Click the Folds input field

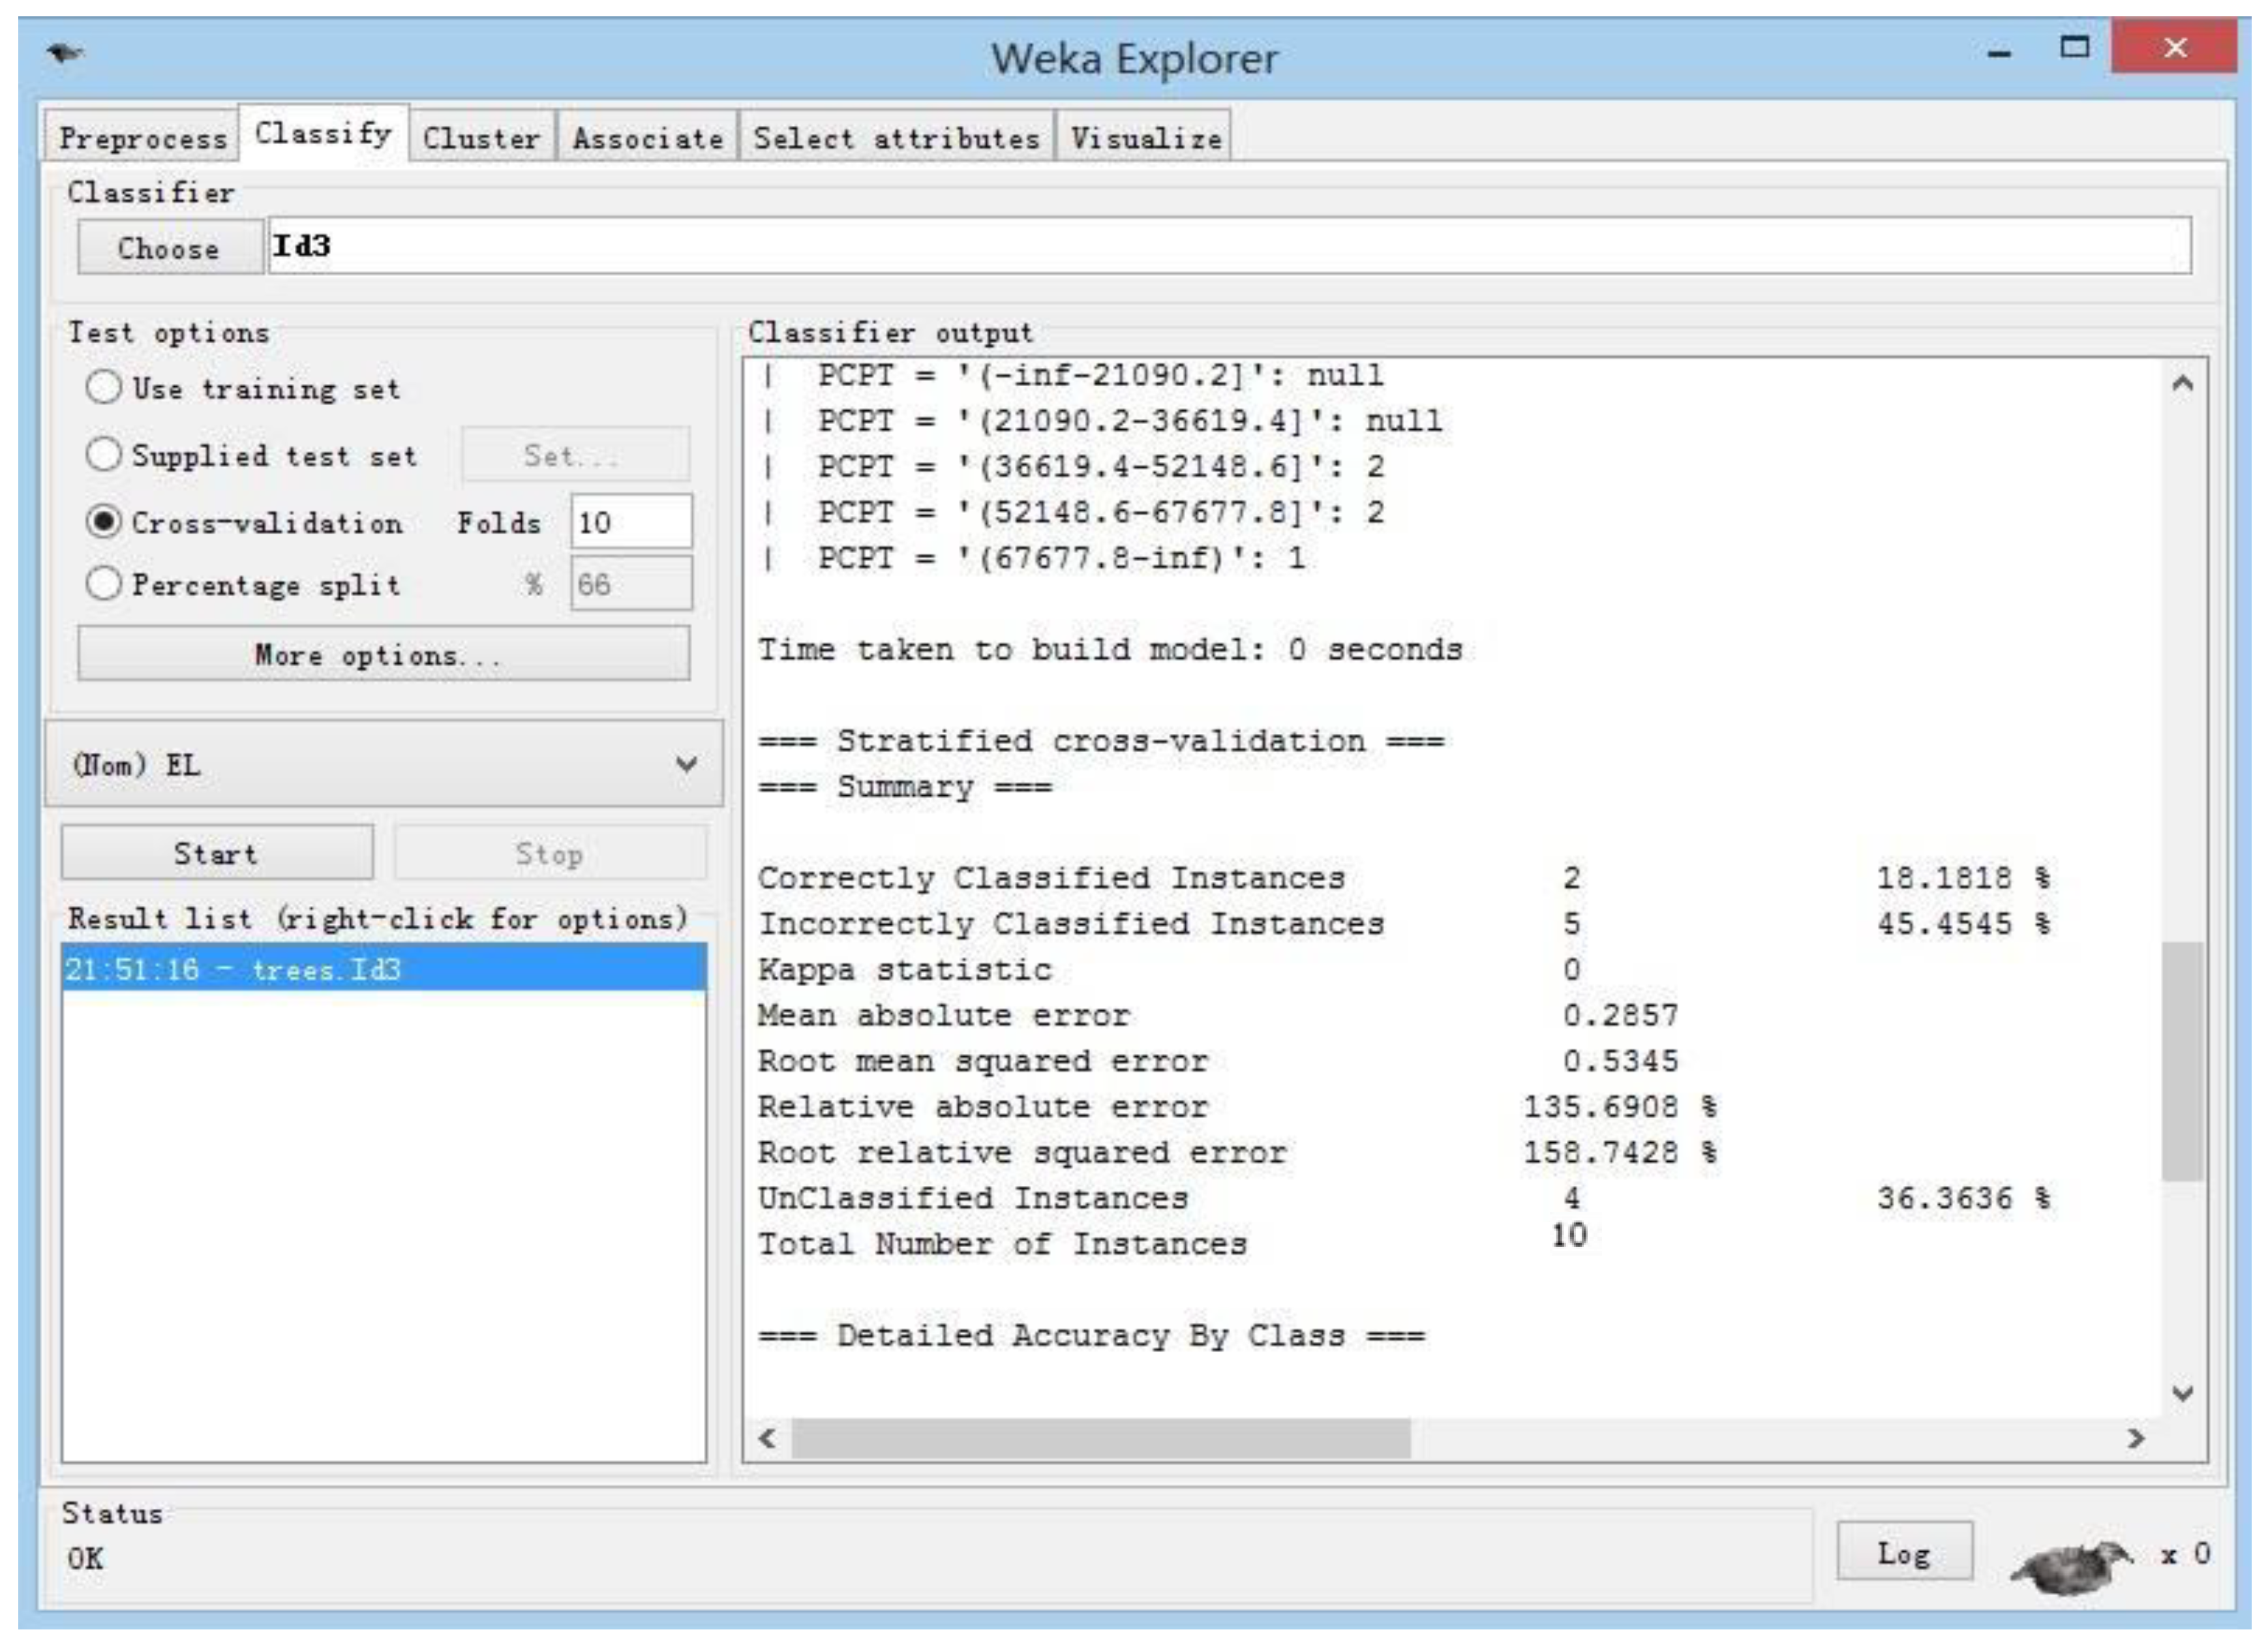[630, 522]
